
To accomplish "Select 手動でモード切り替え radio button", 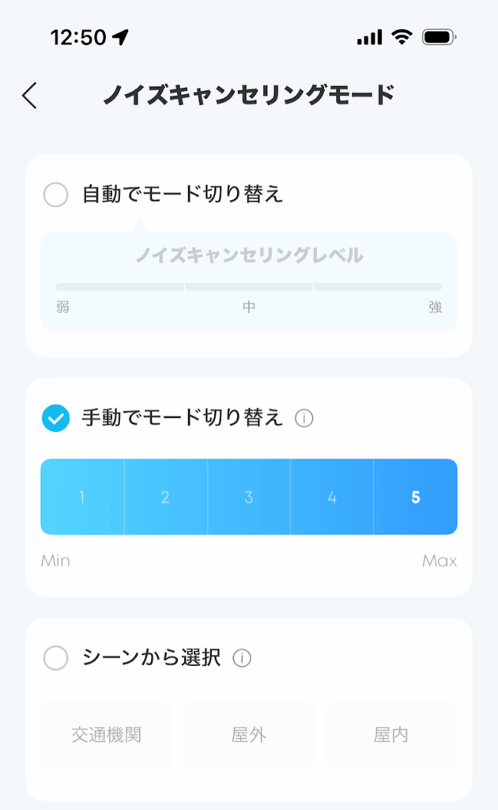I will coord(55,418).
